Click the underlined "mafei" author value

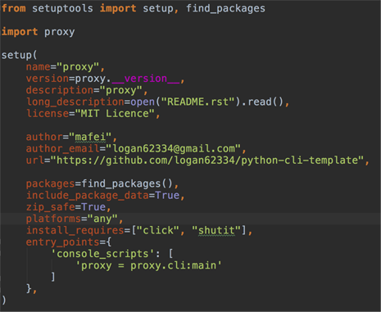click(x=90, y=137)
